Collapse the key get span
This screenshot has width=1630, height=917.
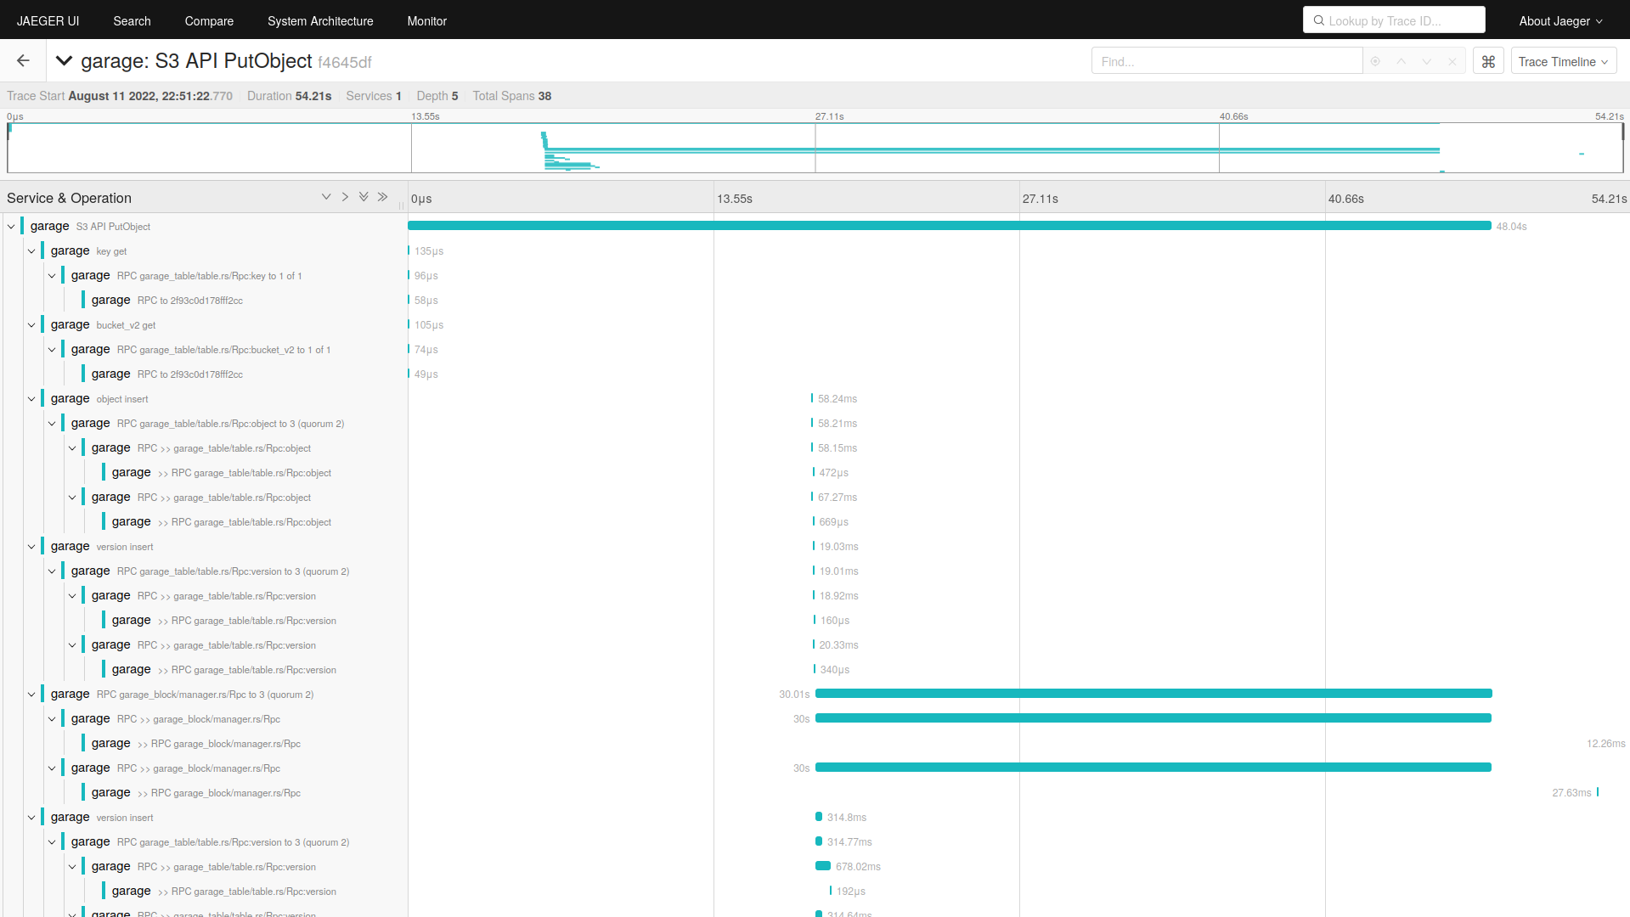pos(31,251)
